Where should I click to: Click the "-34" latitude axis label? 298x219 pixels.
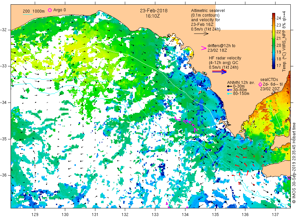click(3, 103)
